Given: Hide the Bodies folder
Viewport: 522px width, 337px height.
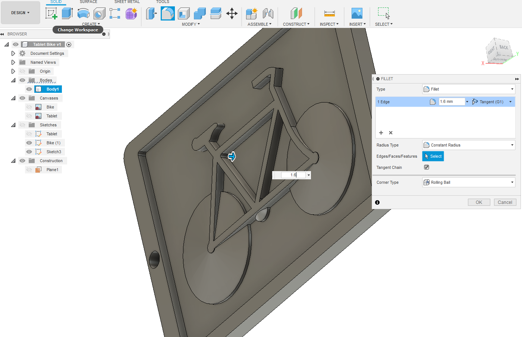Looking at the screenshot, I should (x=22, y=80).
